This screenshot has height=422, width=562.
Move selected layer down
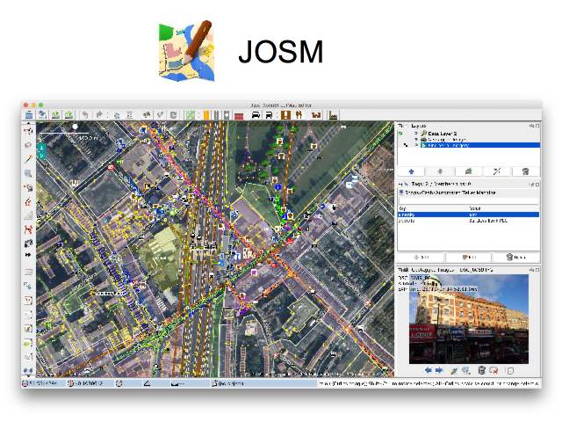tap(440, 171)
